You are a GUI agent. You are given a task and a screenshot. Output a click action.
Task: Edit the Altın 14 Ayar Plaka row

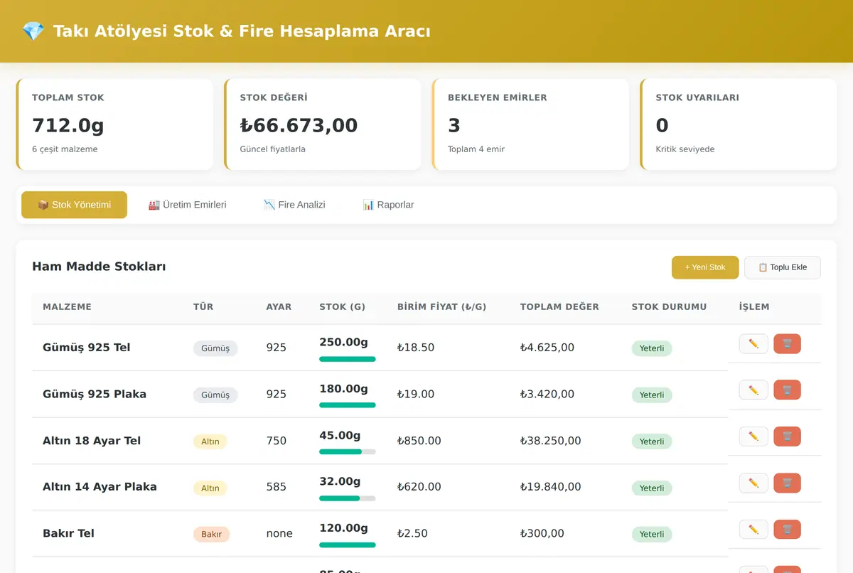coord(753,483)
